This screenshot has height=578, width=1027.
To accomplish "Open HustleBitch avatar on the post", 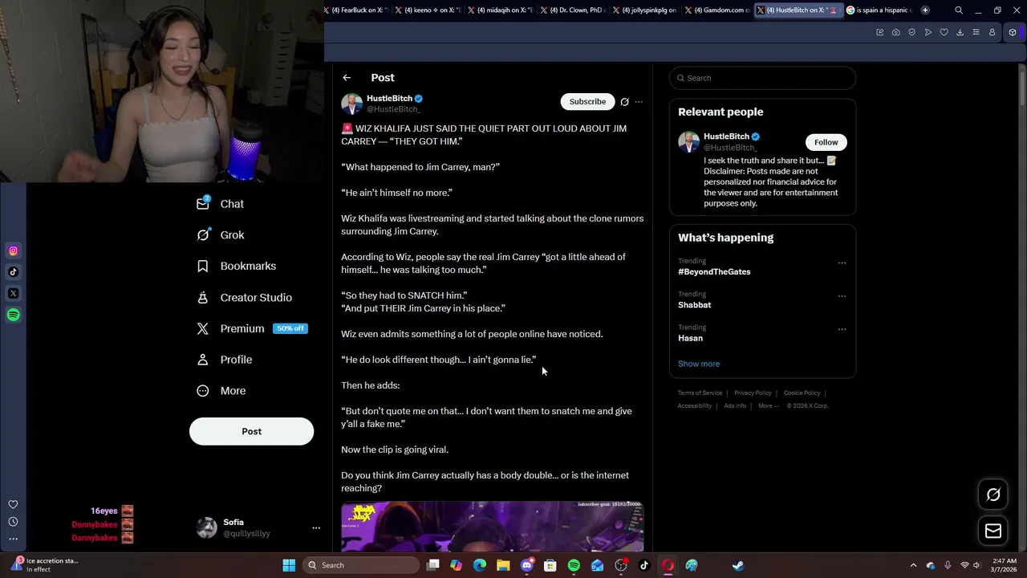I will (351, 104).
